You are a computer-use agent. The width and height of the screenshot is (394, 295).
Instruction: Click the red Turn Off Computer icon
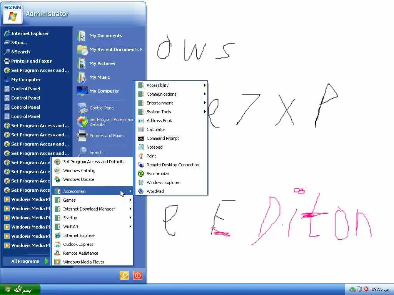pyautogui.click(x=138, y=275)
